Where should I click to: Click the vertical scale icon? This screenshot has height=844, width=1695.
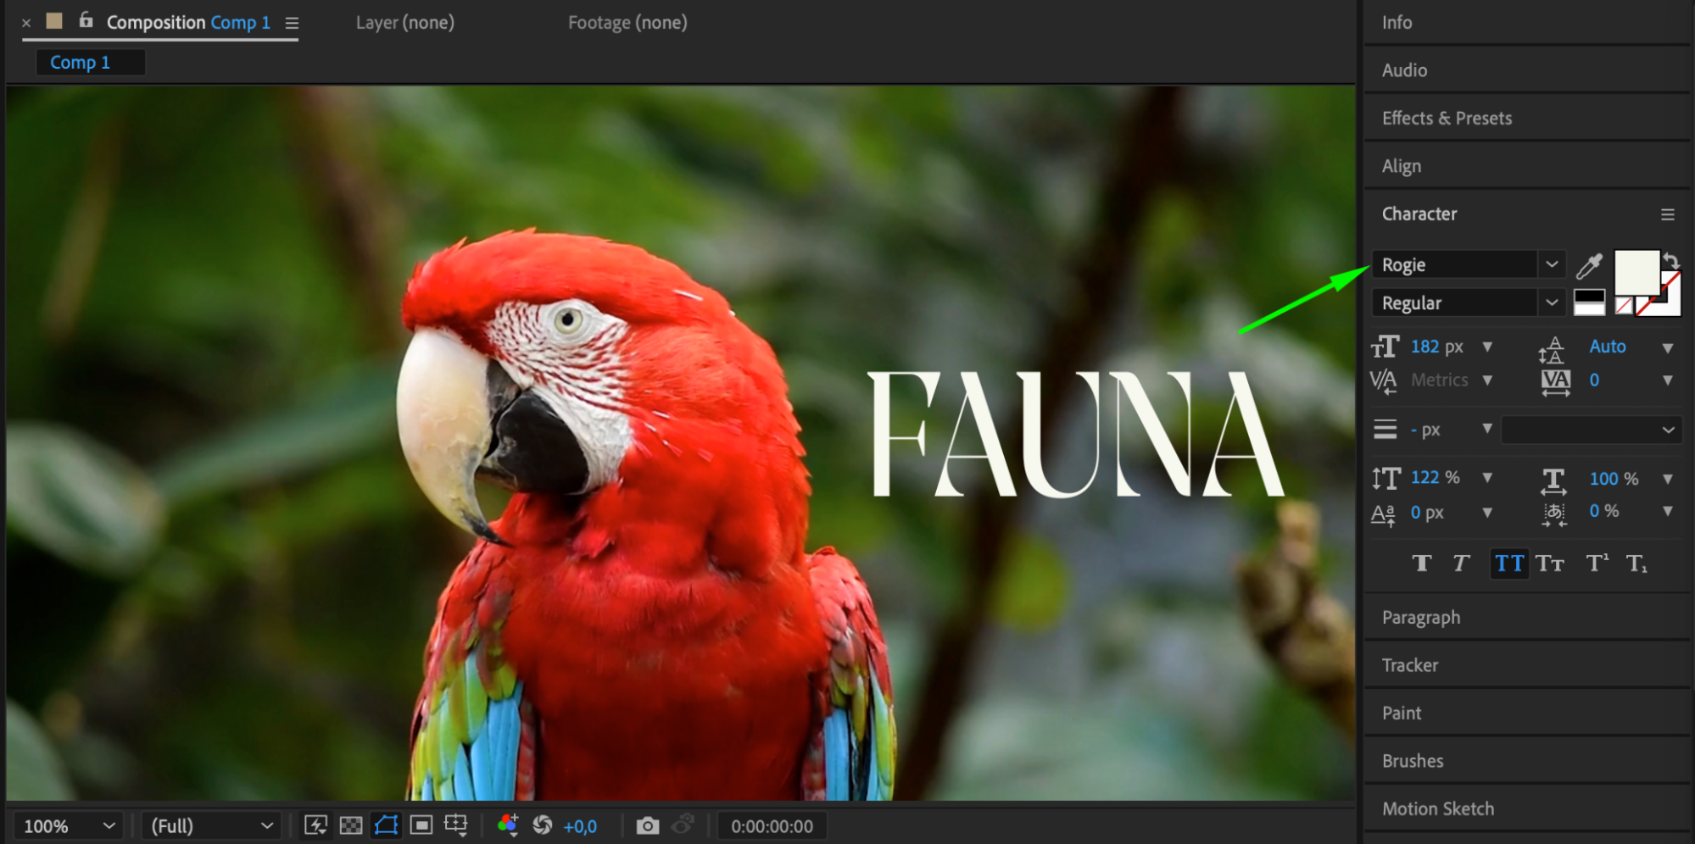tap(1386, 479)
